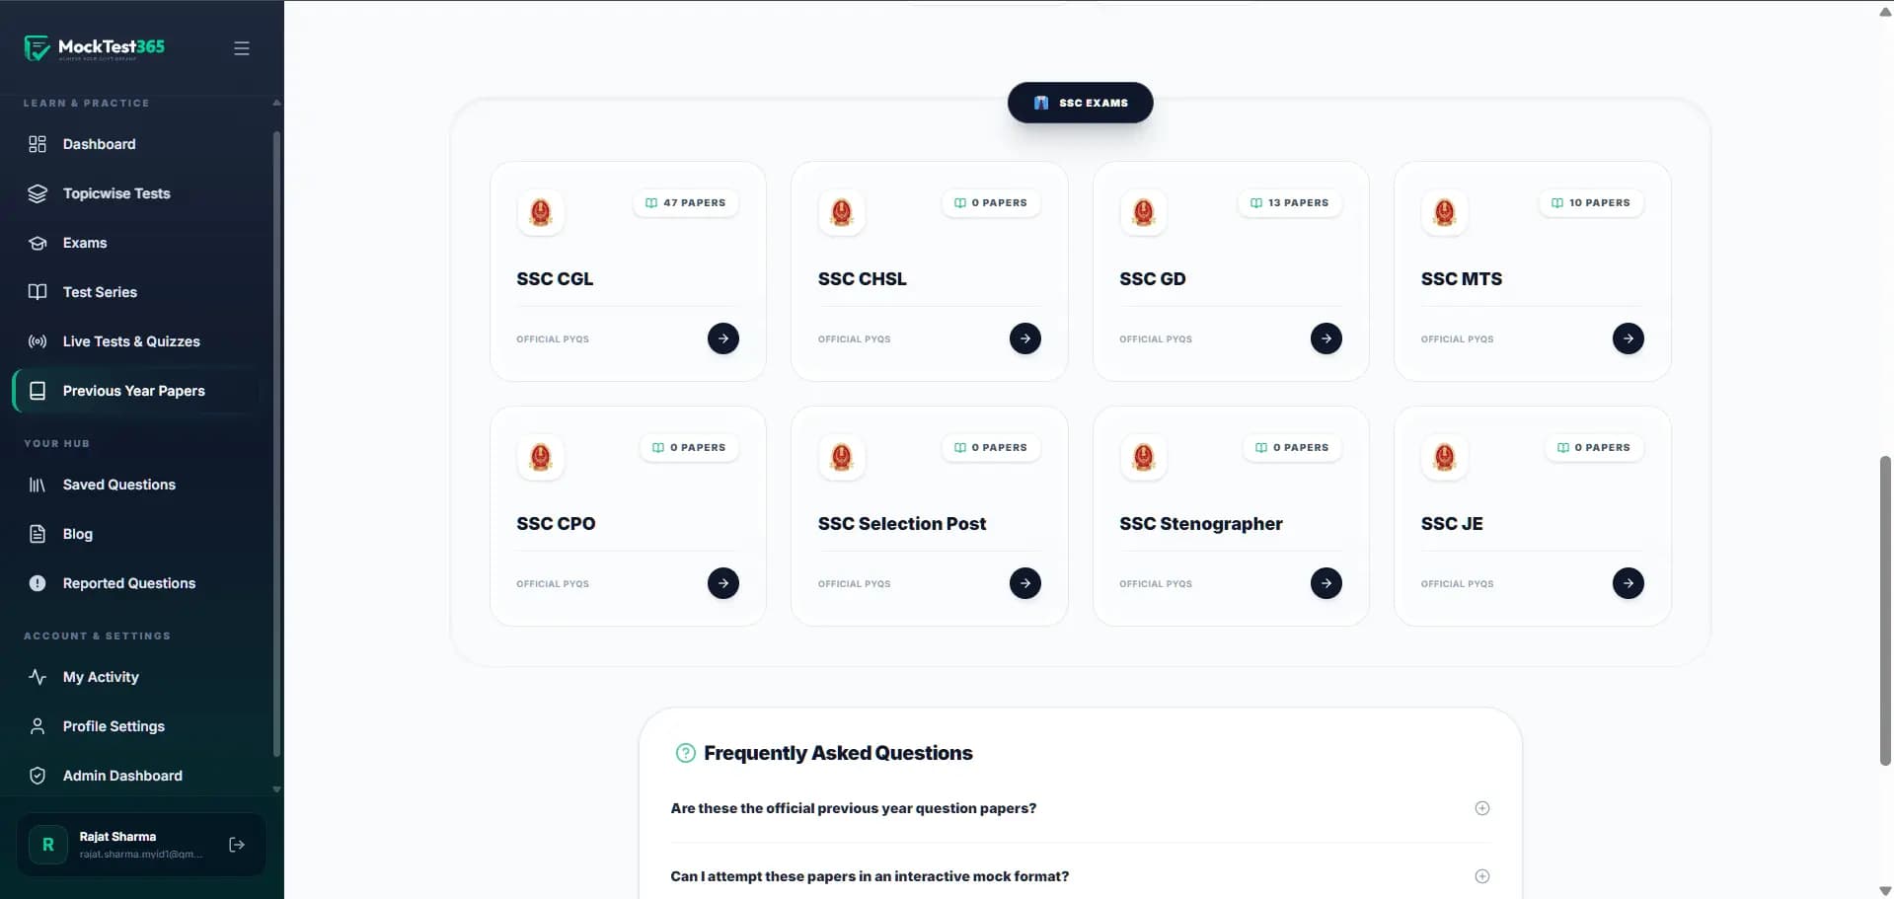1894x899 pixels.
Task: Click page scrollbar up arrow
Action: click(1885, 12)
